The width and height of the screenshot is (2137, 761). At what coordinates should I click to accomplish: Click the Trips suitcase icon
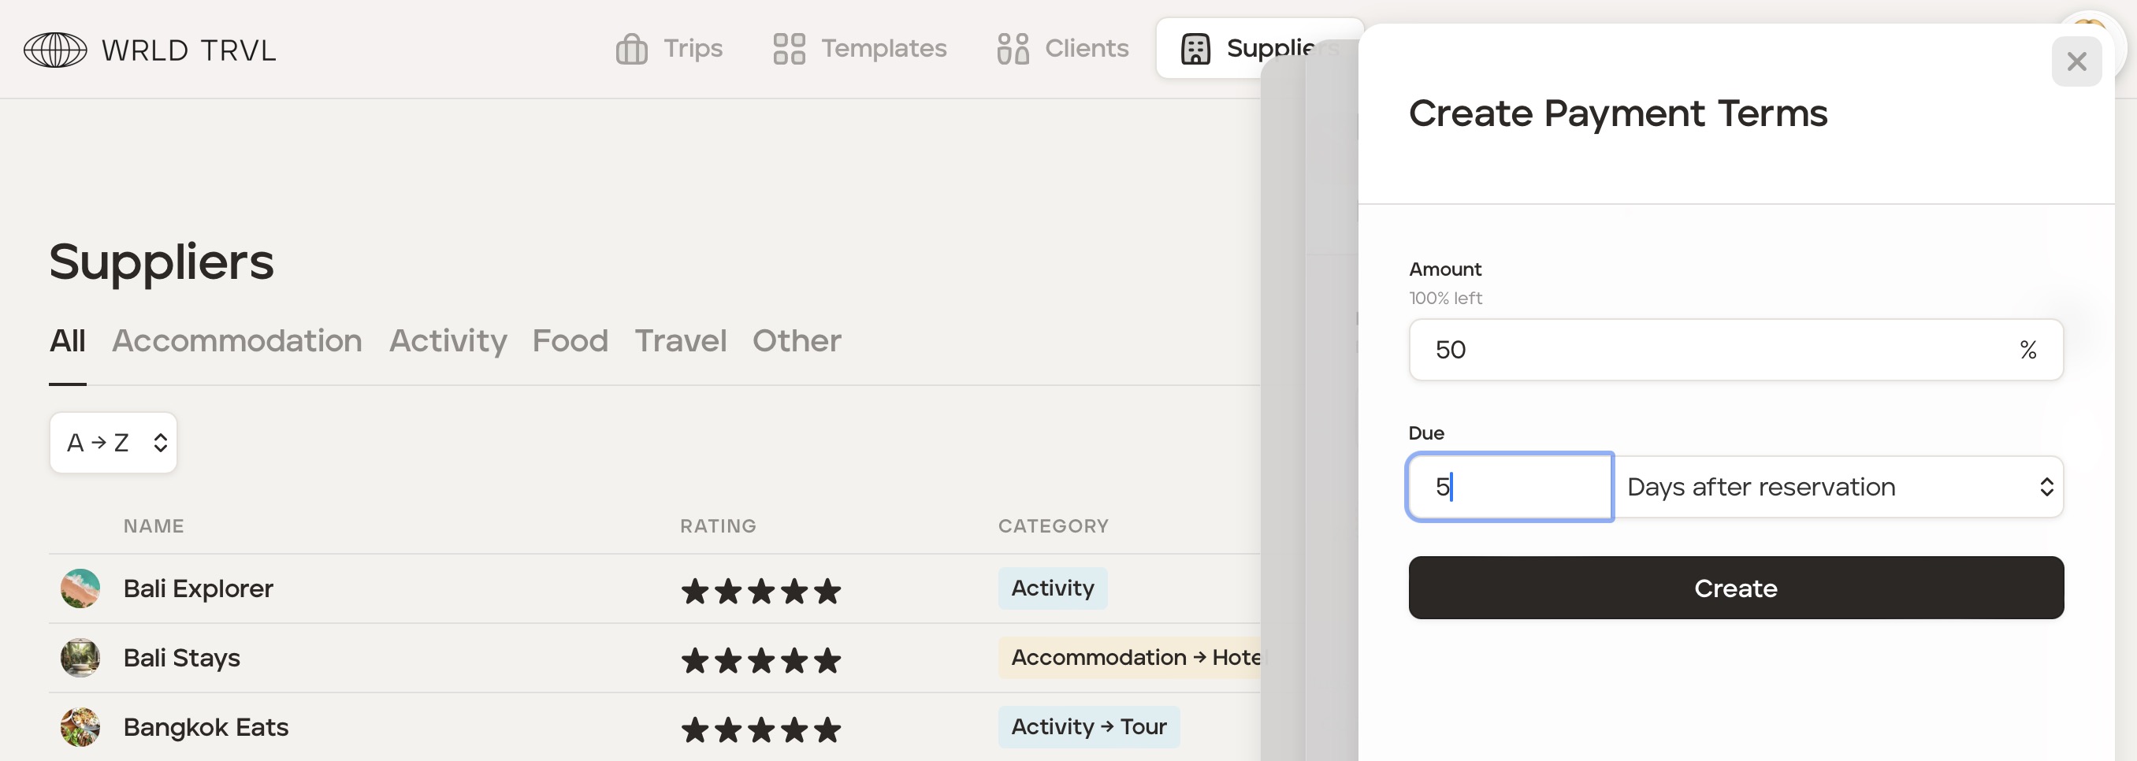point(631,49)
